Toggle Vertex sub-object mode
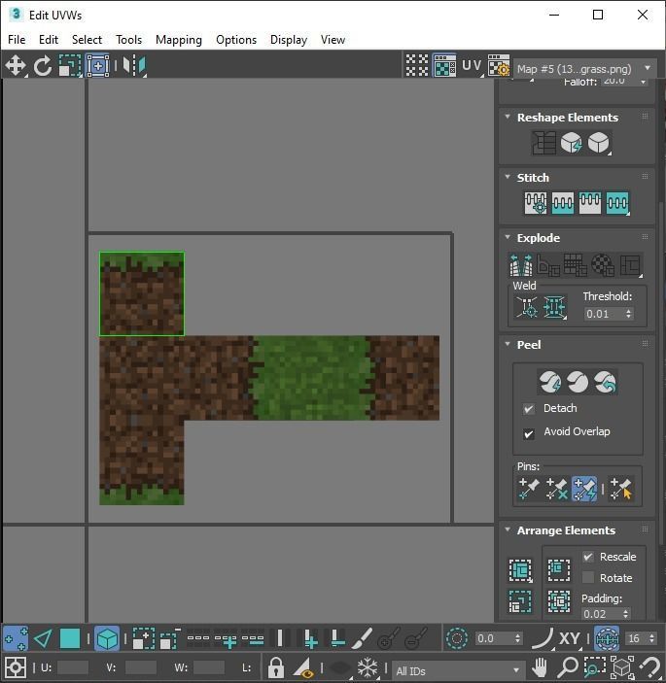Screen dimensions: 666x683 click(x=16, y=638)
